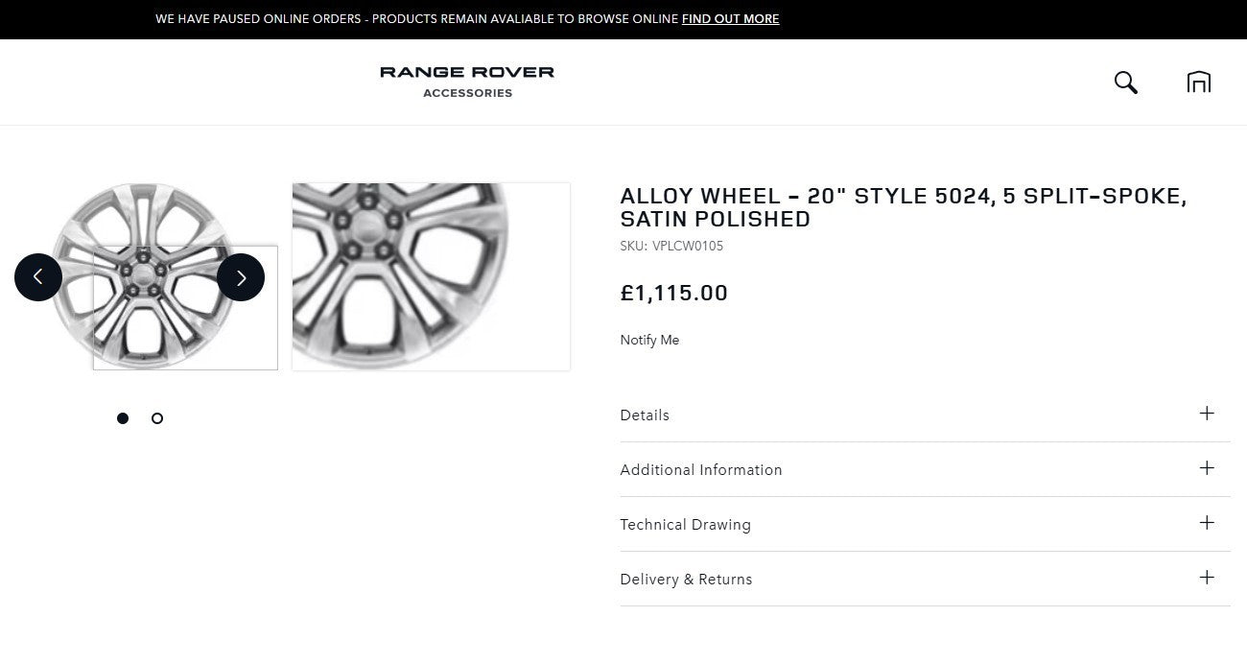Click the alloy wheel product title

coord(903,207)
